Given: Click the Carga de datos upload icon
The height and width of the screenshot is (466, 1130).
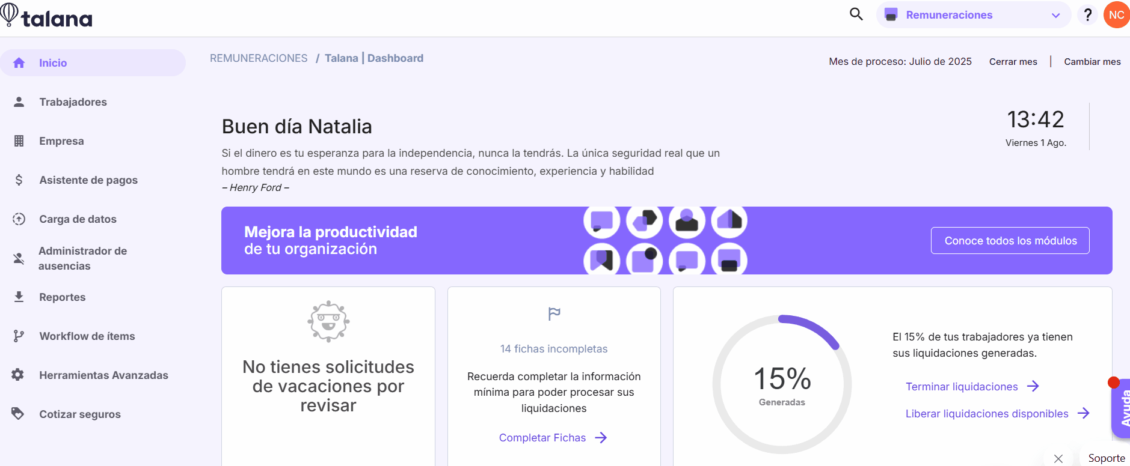Looking at the screenshot, I should pyautogui.click(x=19, y=219).
